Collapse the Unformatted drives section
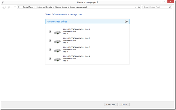Viewport: 176px width, 110px height. [x=126, y=21]
